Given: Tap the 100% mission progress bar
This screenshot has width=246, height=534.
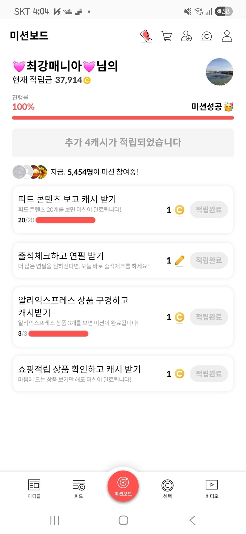Looking at the screenshot, I should tap(123, 118).
